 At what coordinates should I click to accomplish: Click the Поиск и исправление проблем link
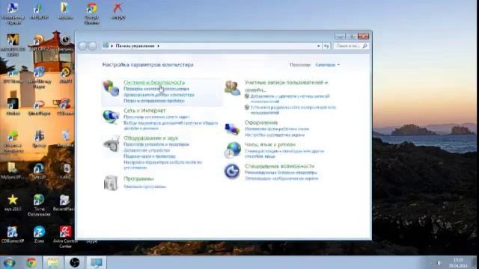[x=154, y=100]
